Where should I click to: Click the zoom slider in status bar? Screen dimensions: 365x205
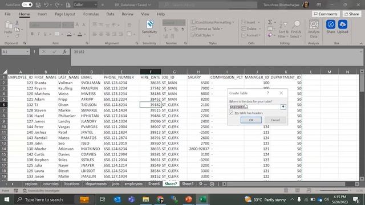click(x=334, y=191)
